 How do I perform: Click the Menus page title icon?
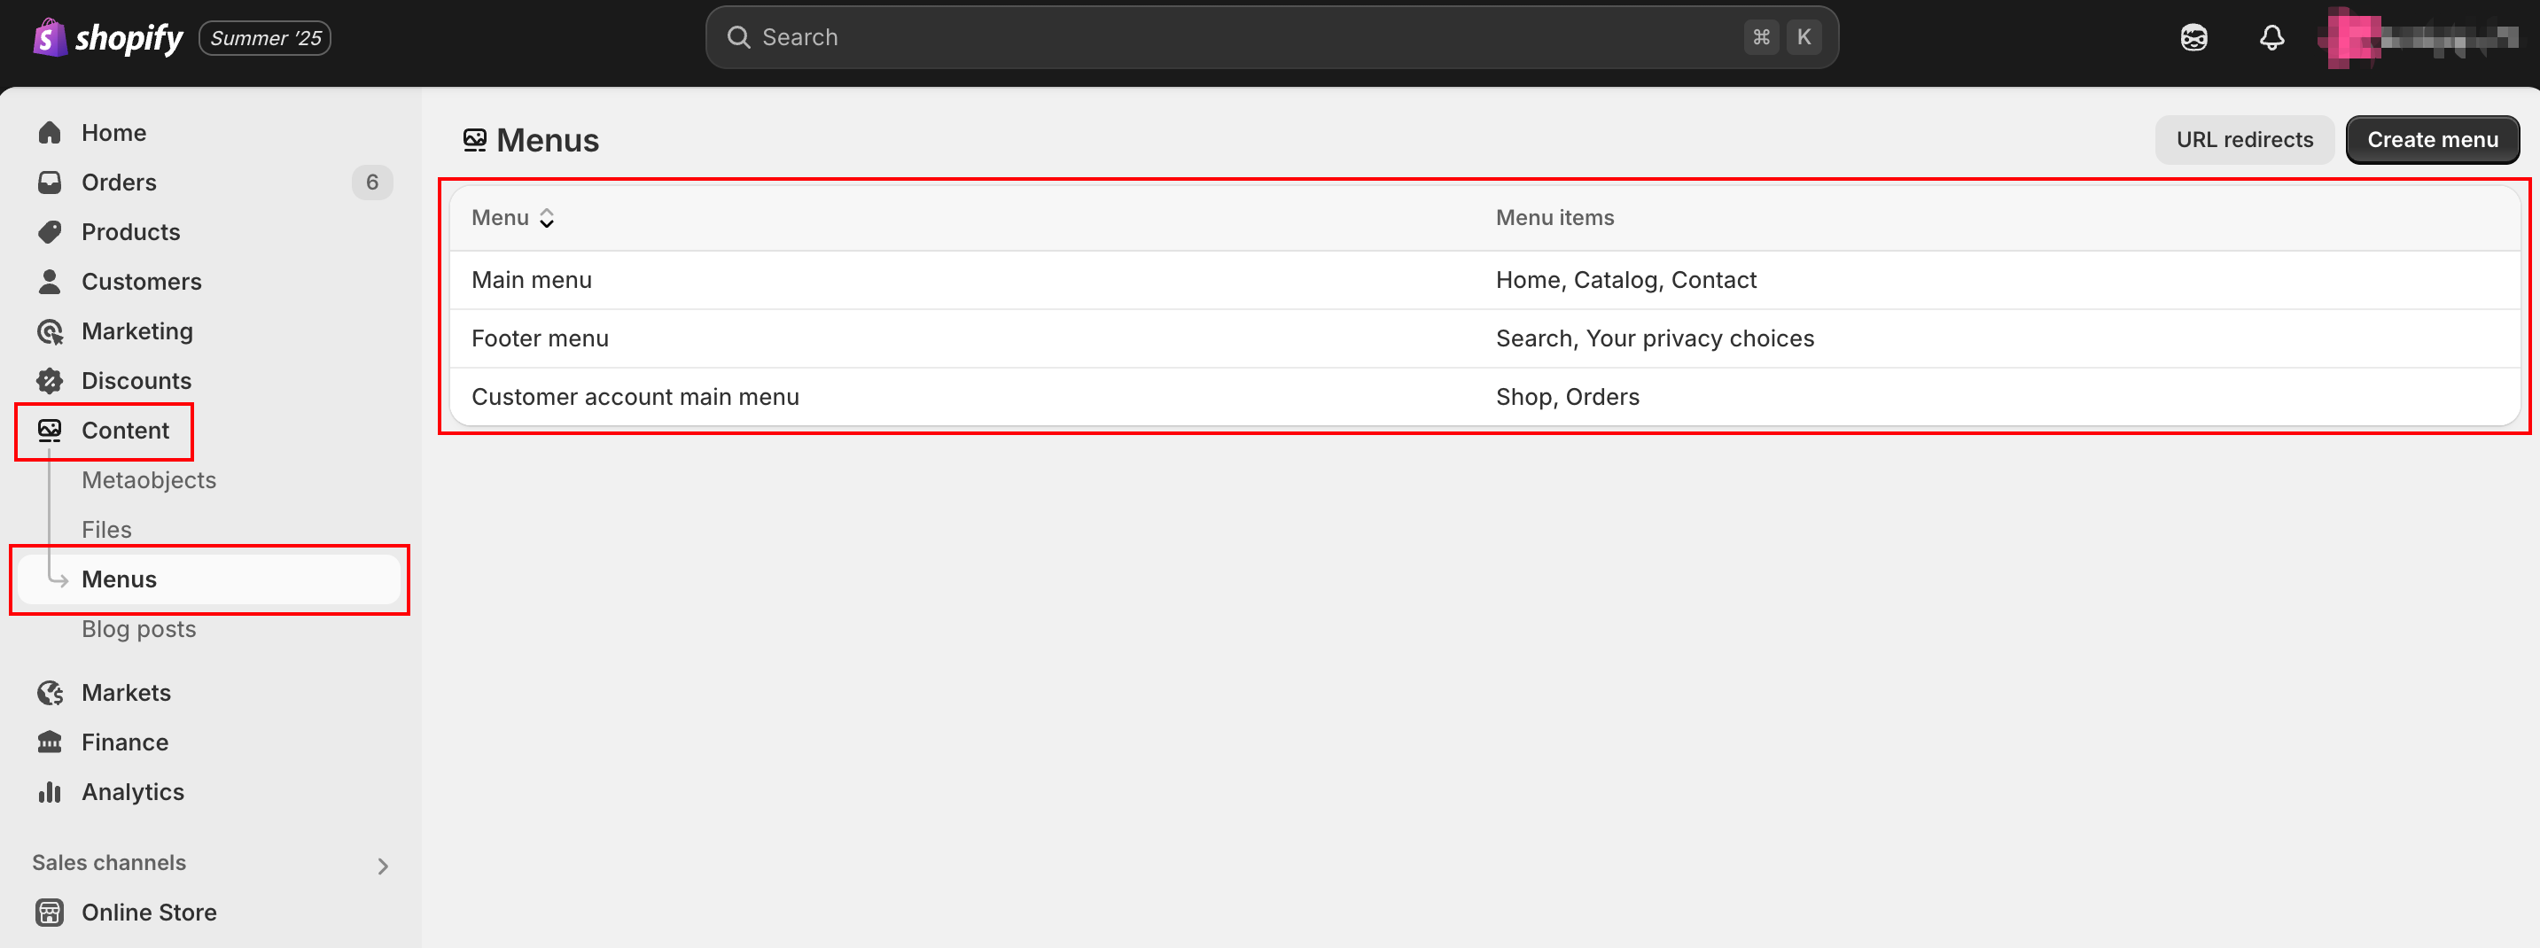pyautogui.click(x=475, y=140)
